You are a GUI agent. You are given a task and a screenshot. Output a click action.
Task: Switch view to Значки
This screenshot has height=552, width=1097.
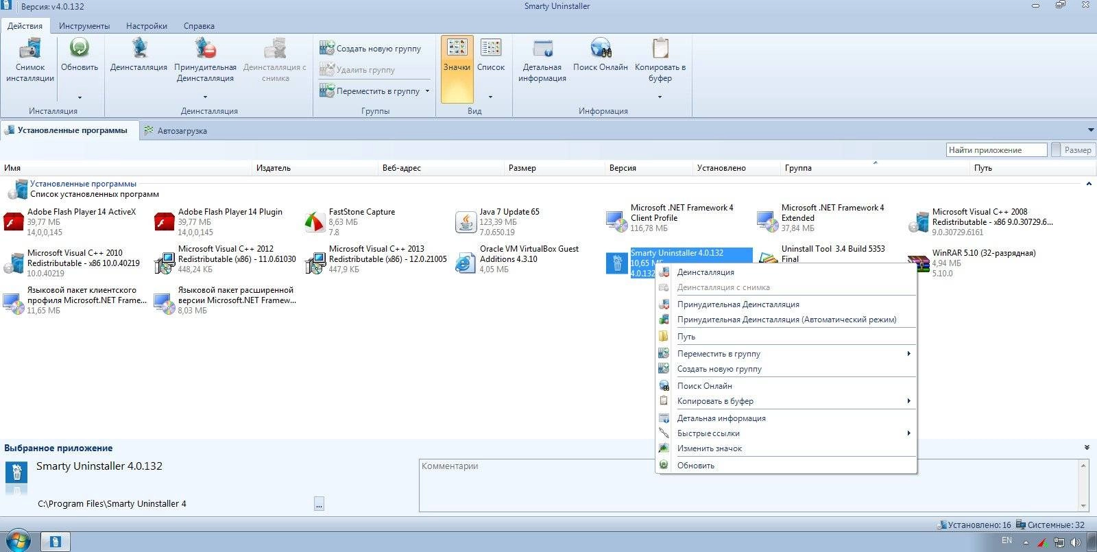tap(457, 69)
